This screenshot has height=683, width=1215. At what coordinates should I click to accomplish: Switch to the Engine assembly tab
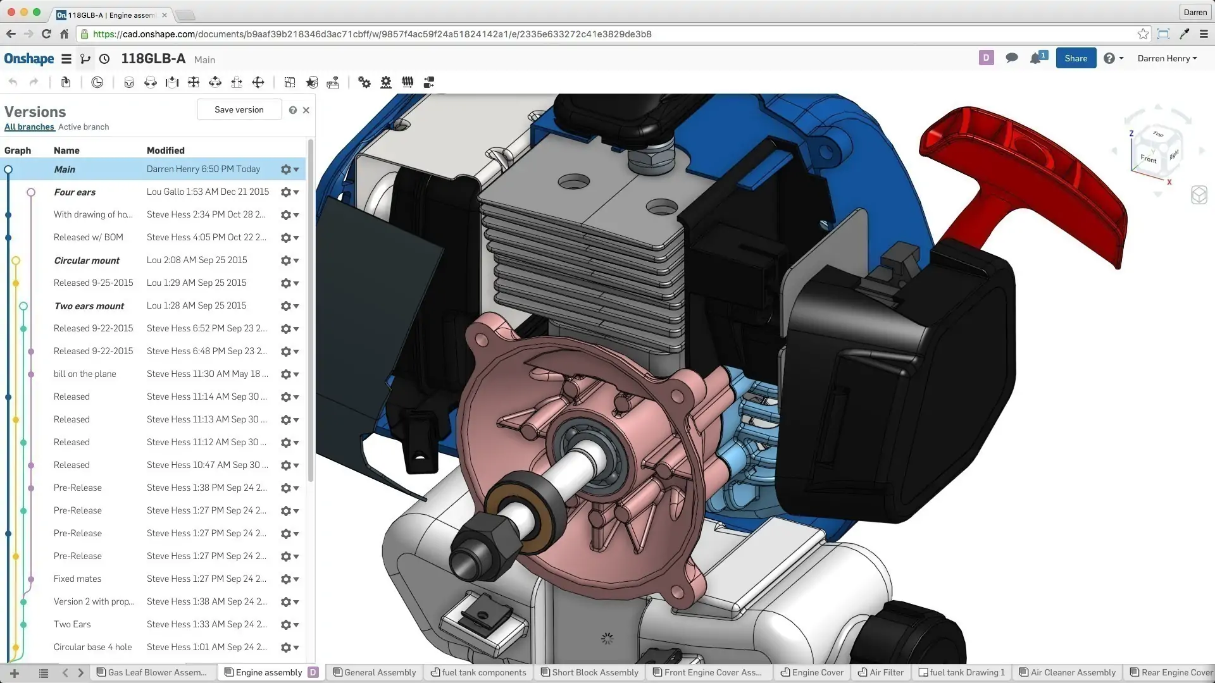coord(268,672)
